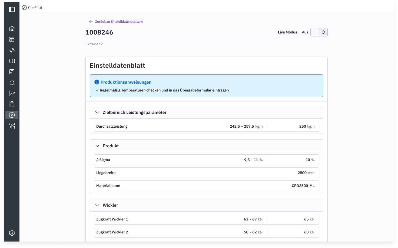The image size is (398, 248).
Task: Select the Co-Pilot compass item in sidebar
Action: pyautogui.click(x=12, y=115)
